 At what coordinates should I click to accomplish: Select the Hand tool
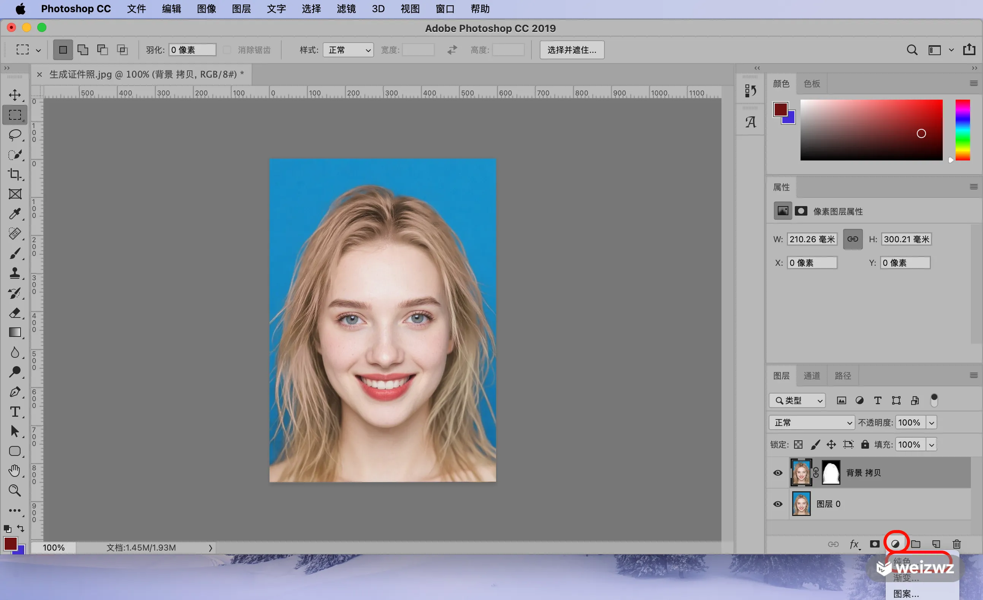(x=15, y=471)
